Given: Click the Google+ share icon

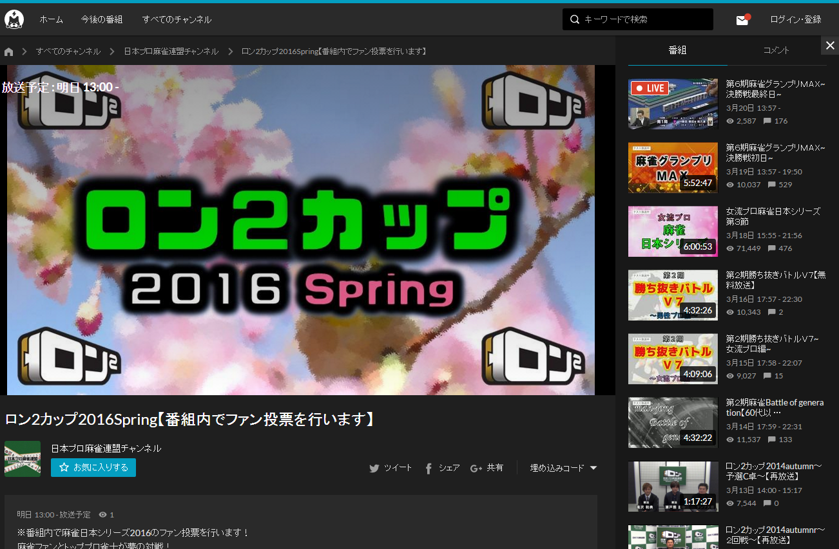Looking at the screenshot, I should (x=476, y=469).
